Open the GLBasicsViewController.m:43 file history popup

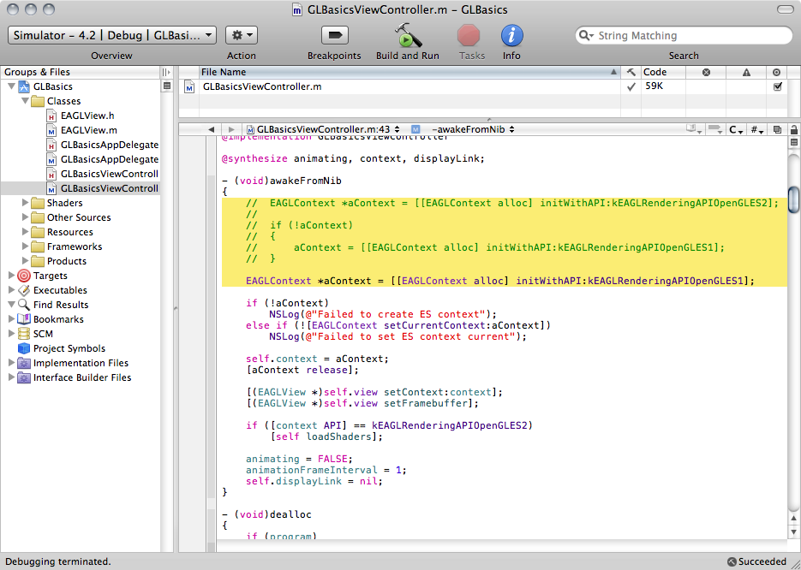[x=323, y=129]
